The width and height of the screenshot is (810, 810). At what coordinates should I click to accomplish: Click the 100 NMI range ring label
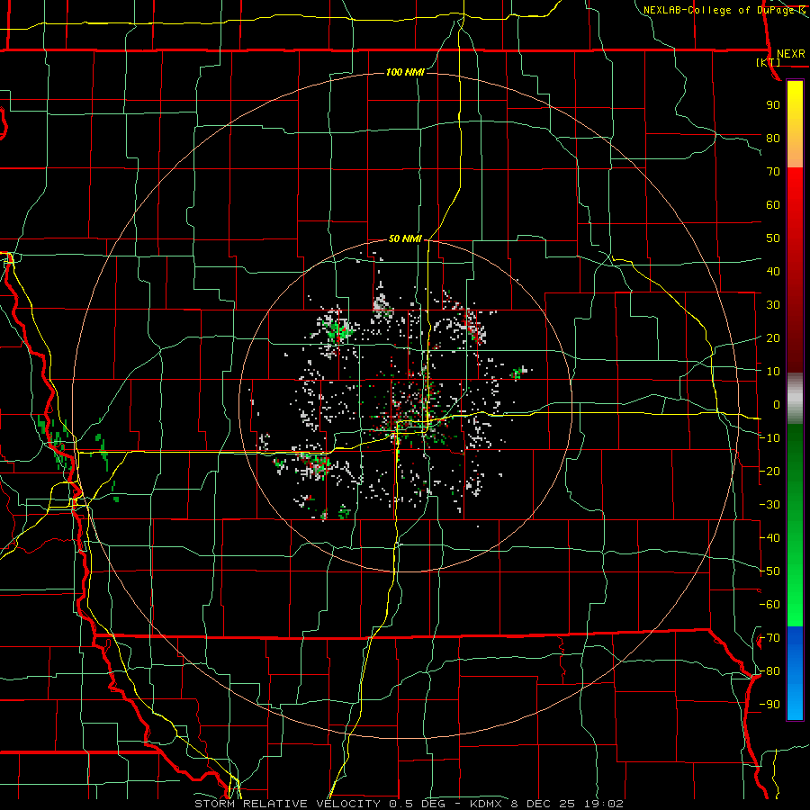click(405, 72)
